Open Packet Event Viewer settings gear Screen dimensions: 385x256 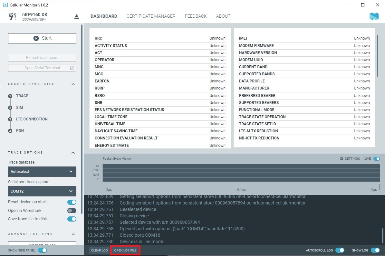342,159
